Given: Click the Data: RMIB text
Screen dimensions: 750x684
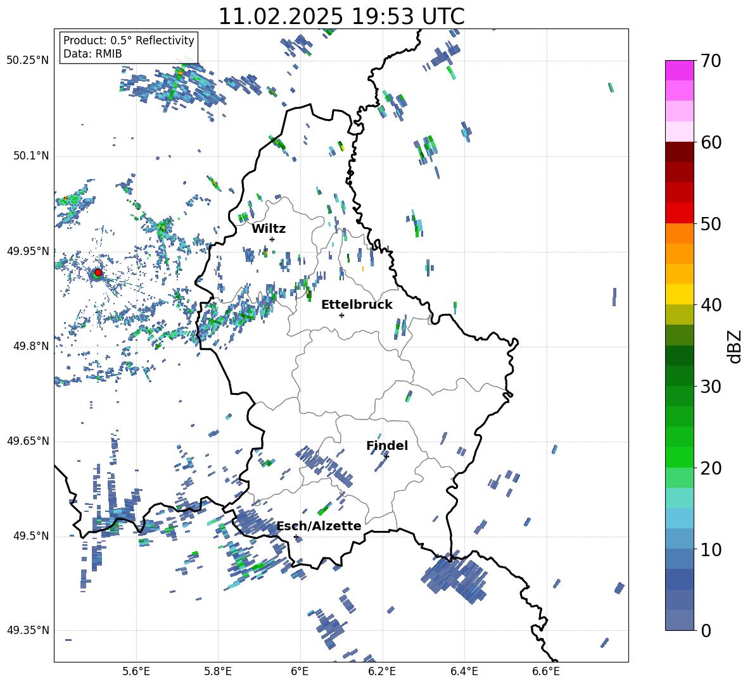Looking at the screenshot, I should pos(92,54).
